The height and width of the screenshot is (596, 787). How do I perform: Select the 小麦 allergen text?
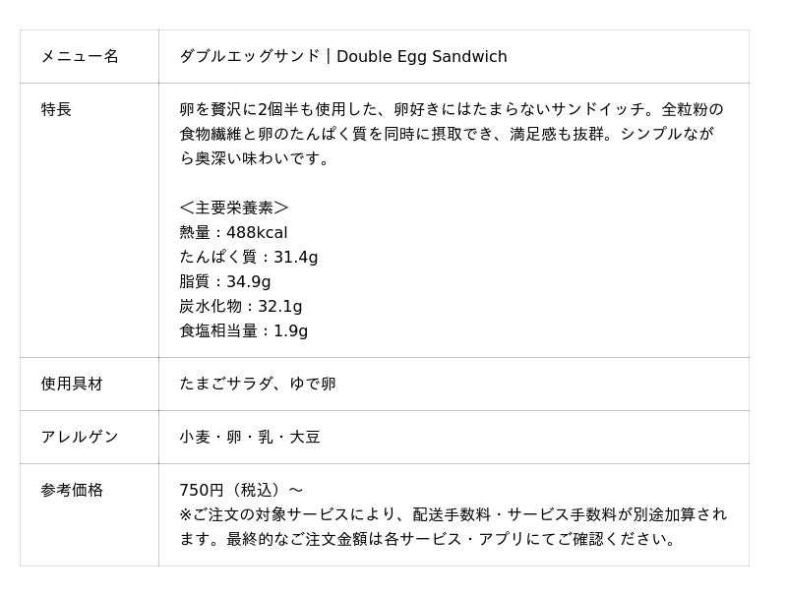click(195, 438)
